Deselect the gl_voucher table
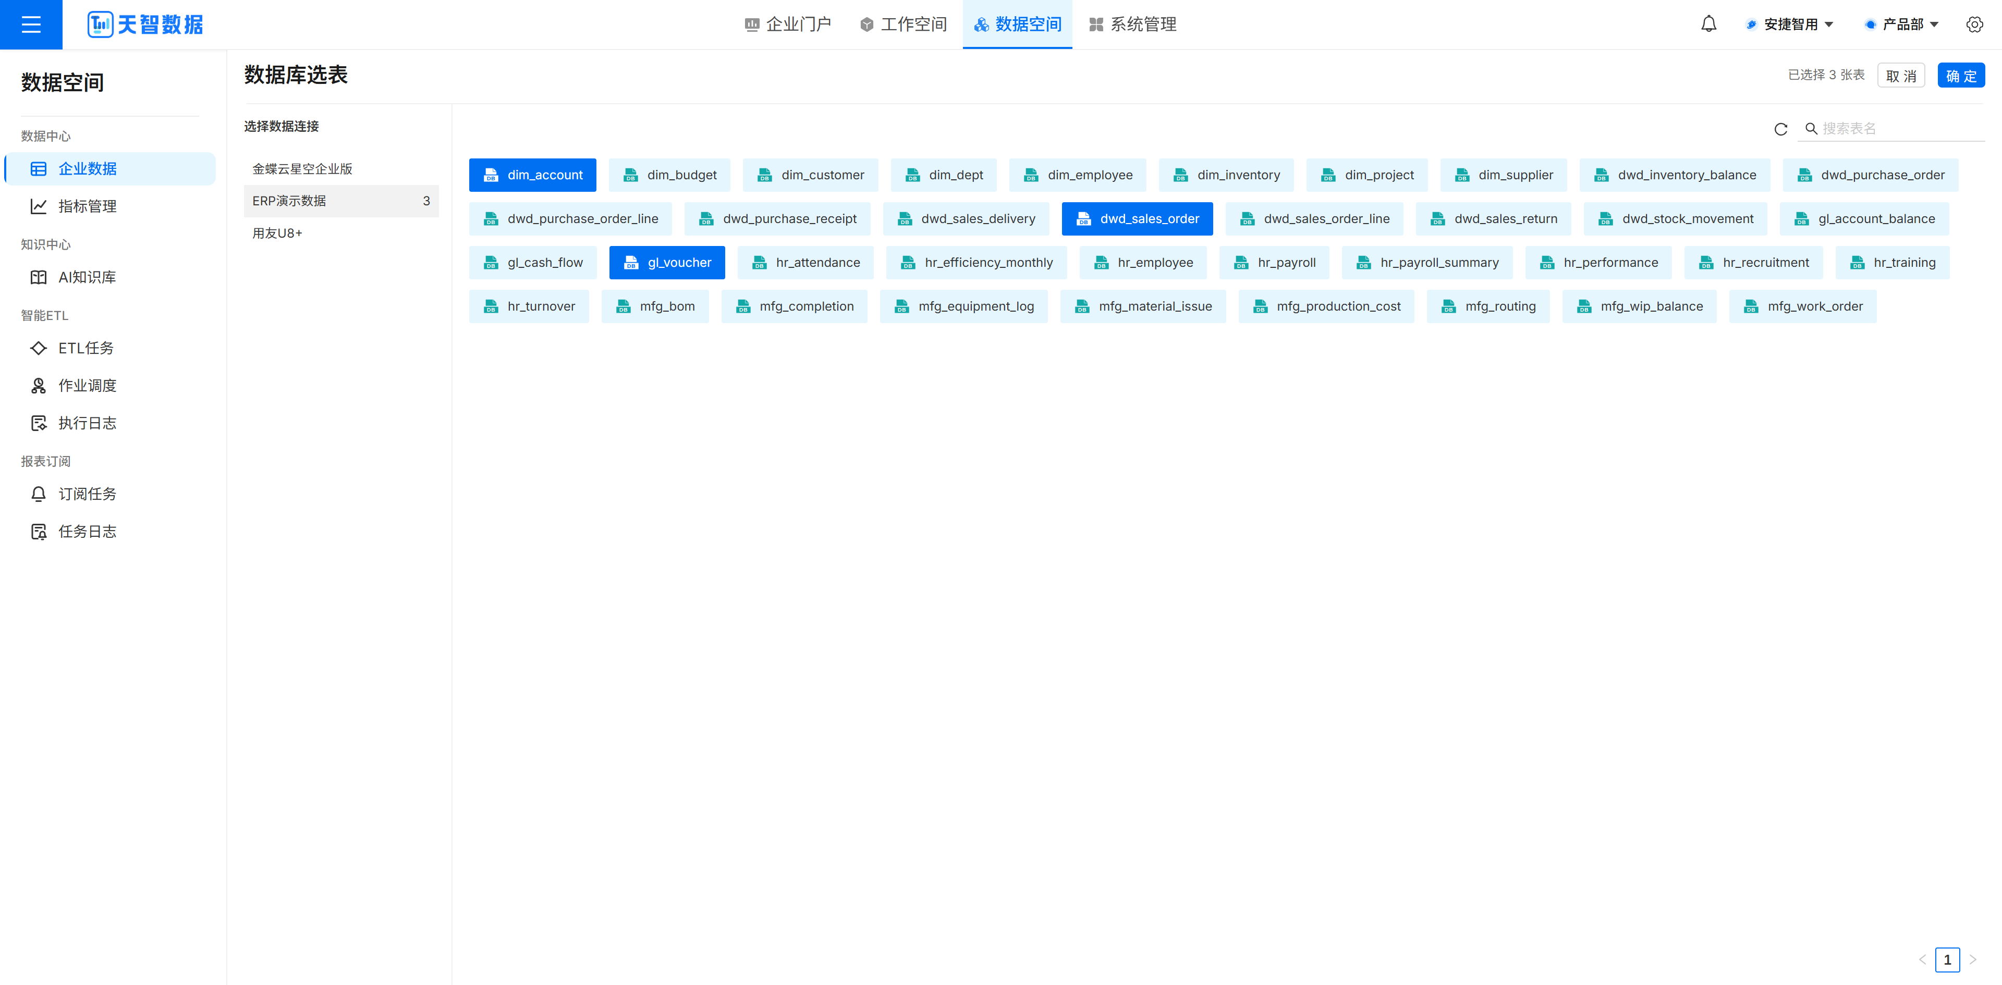This screenshot has height=985, width=2002. 667,263
